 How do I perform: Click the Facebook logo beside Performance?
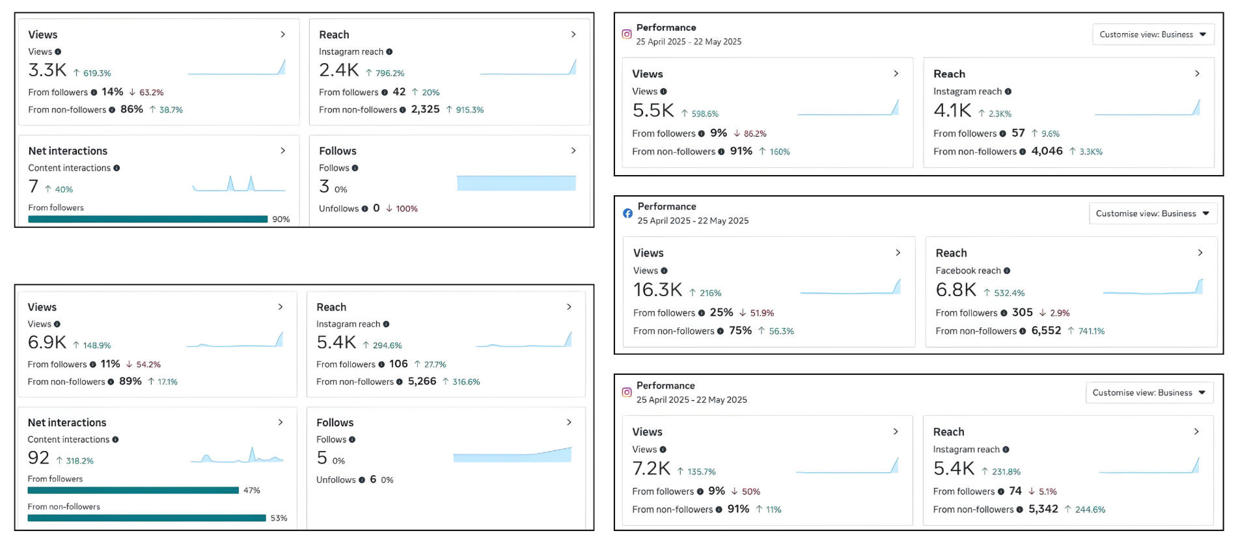pyautogui.click(x=627, y=213)
